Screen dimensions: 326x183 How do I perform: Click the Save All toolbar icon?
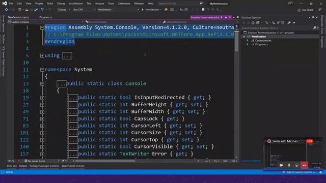(x=36, y=10)
